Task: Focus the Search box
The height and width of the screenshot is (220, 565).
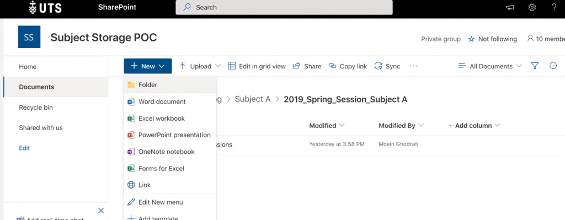Action: coord(284,7)
